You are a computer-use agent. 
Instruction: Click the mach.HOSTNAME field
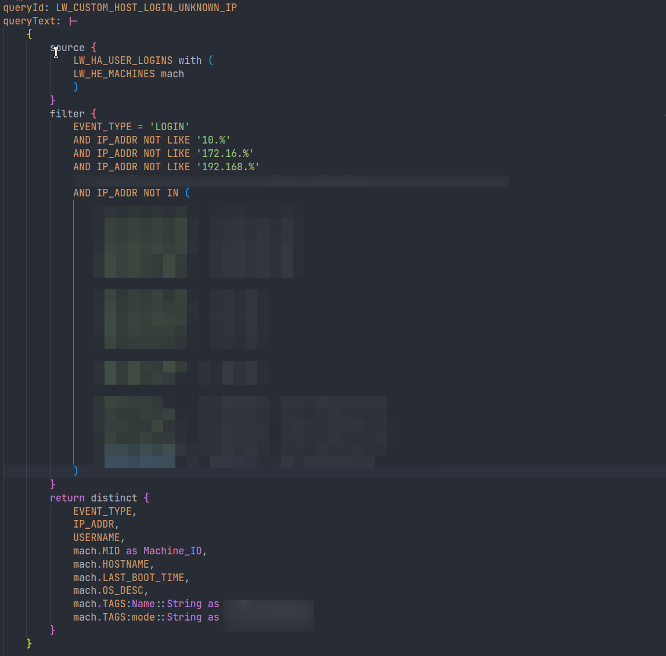coord(111,564)
